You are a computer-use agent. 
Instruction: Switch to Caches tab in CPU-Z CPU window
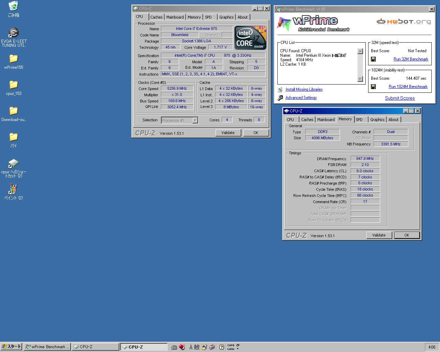pos(156,17)
